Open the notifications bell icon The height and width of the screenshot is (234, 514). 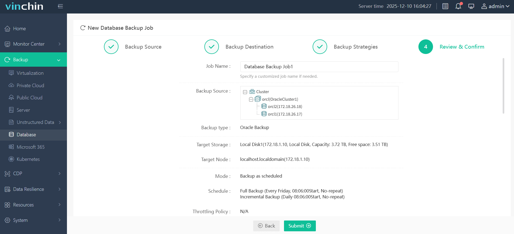pyautogui.click(x=458, y=6)
